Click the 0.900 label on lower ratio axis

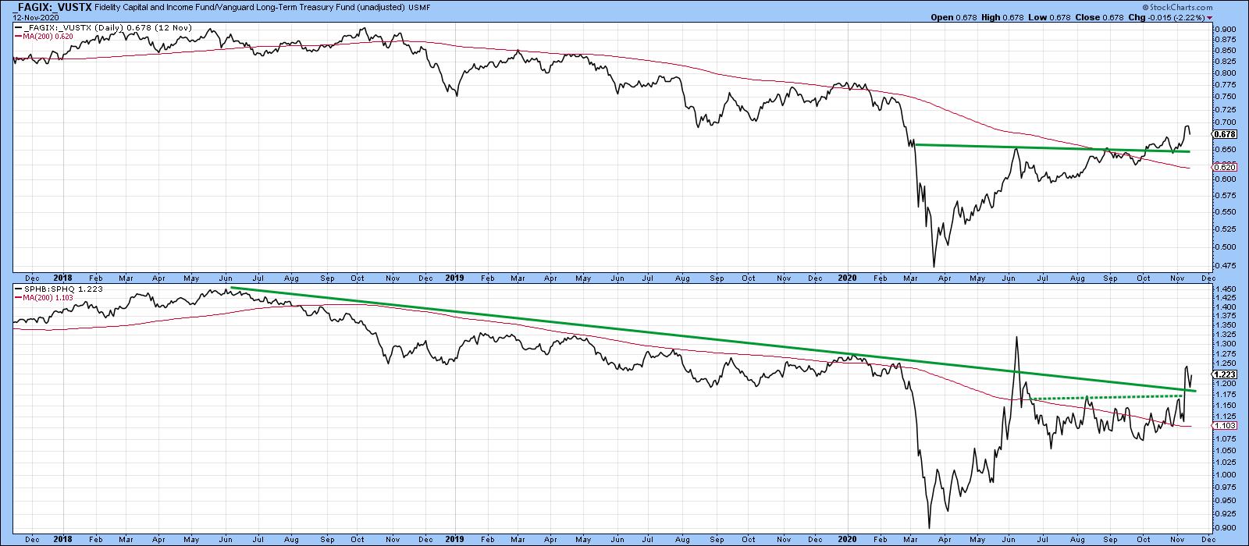pyautogui.click(x=1225, y=527)
